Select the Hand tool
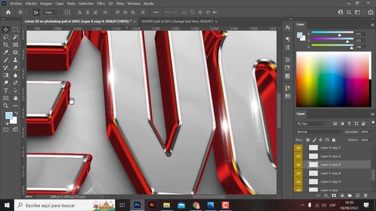376x211 pixels. tap(15, 98)
